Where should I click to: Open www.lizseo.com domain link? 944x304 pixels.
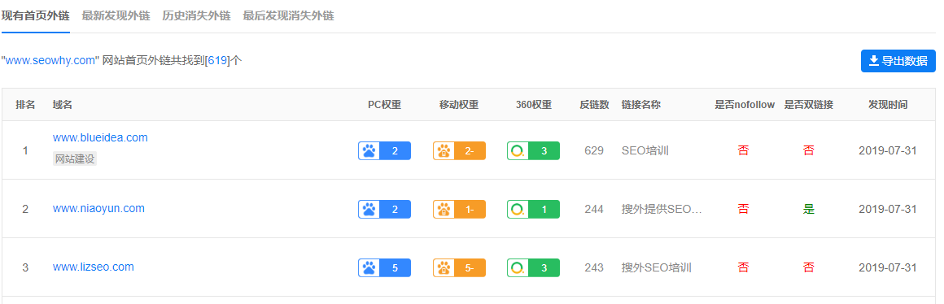[x=94, y=267]
